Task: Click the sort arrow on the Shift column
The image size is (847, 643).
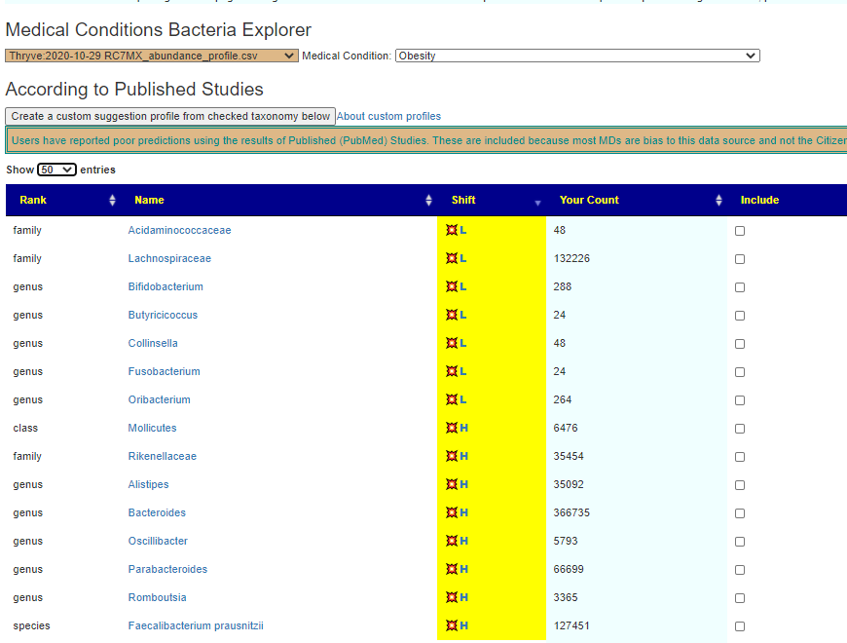Action: [x=535, y=202]
